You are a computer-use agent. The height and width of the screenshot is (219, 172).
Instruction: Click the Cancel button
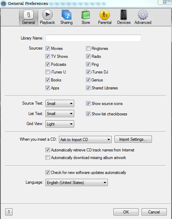point(154,212)
